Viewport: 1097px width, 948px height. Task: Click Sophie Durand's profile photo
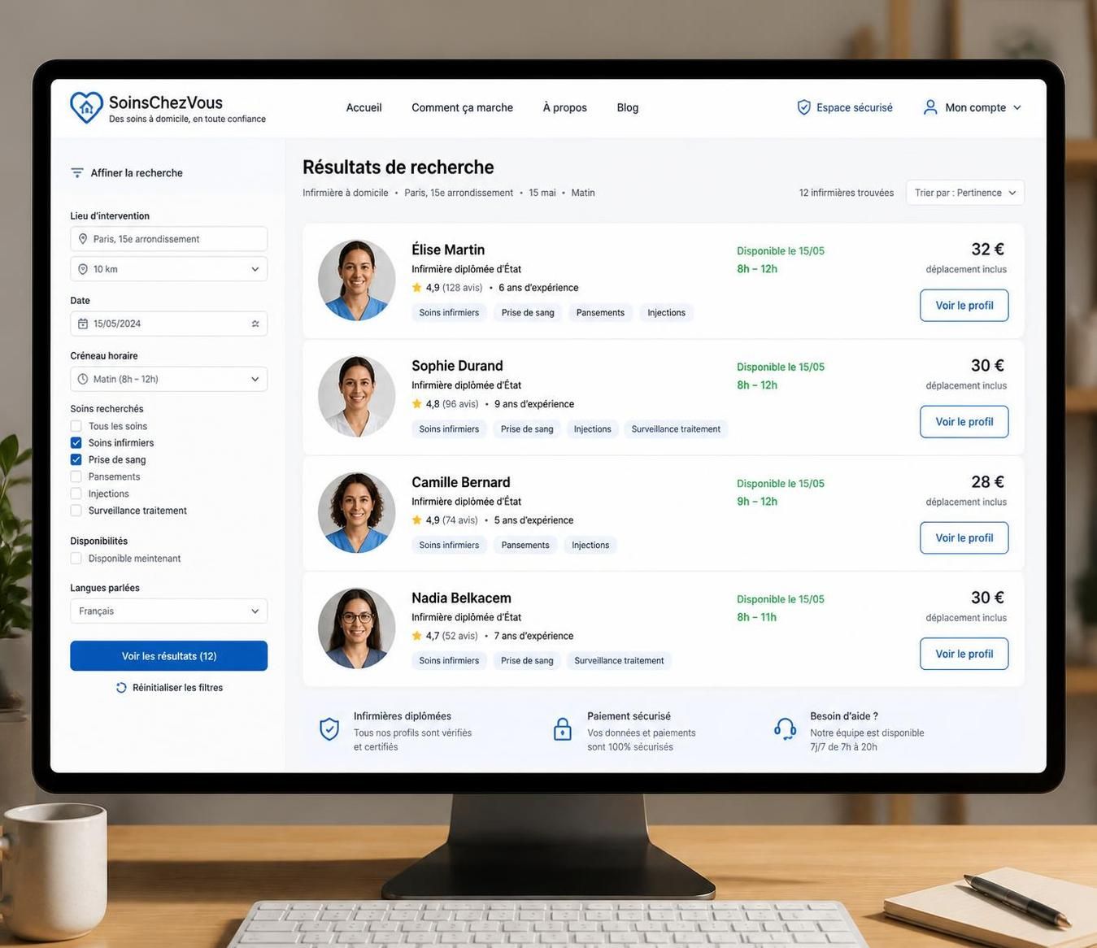pos(356,397)
